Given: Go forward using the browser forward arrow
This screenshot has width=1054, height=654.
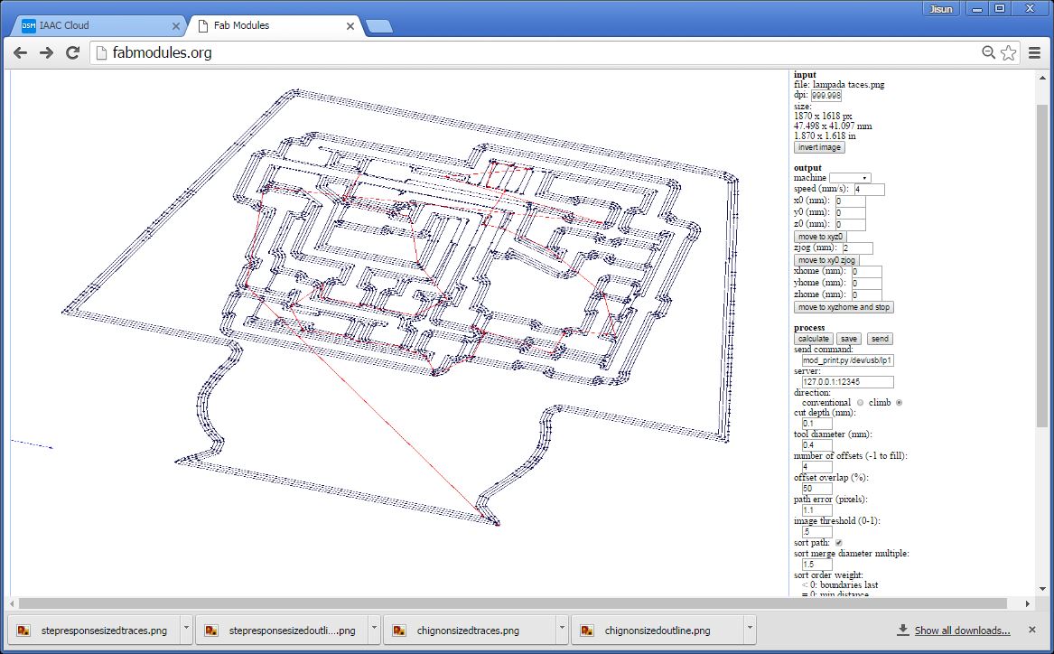Looking at the screenshot, I should [46, 52].
